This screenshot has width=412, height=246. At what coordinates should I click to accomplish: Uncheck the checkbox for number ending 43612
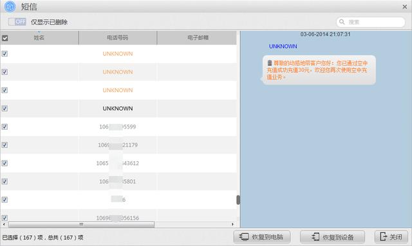(x=5, y=163)
